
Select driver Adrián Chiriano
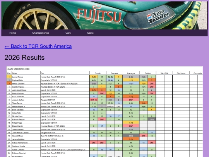[18, 150]
